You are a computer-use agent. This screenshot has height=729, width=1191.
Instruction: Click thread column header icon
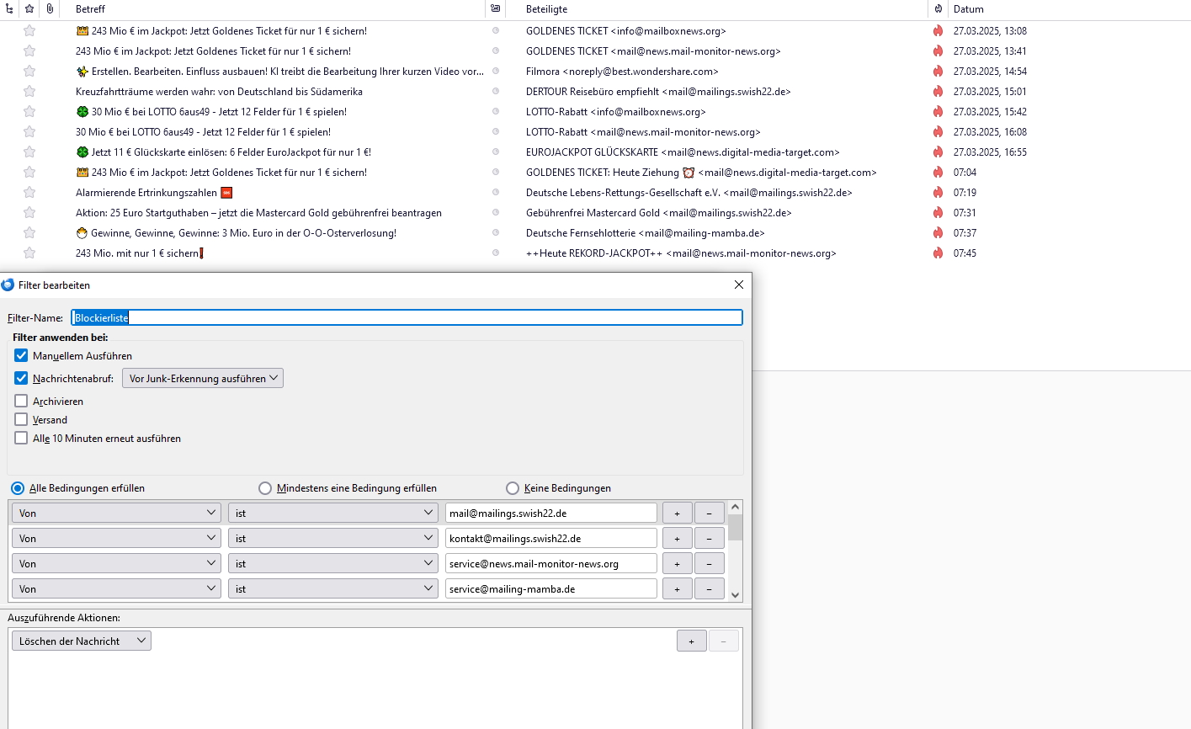tap(9, 9)
